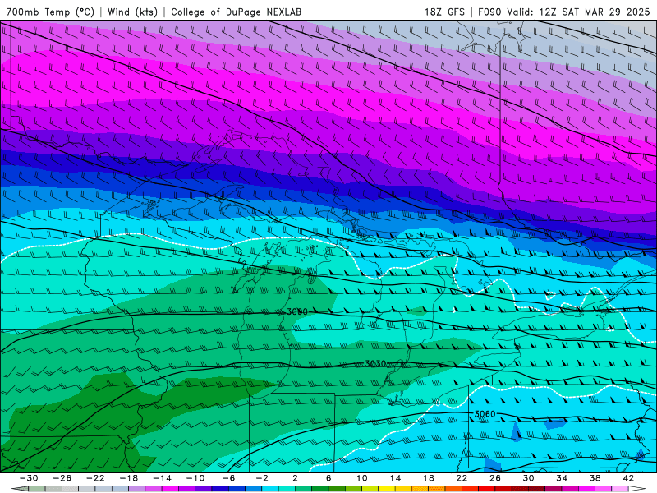
Task: Click the 2 color scale value
Action: 295,478
